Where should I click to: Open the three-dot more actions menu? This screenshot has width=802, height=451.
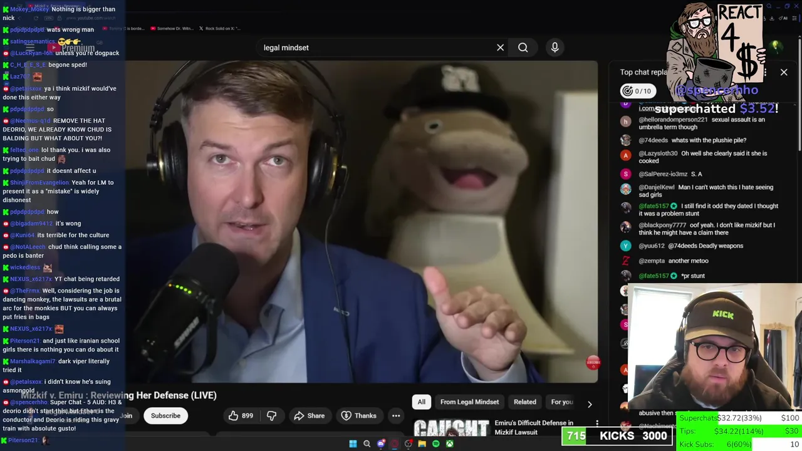(x=396, y=415)
